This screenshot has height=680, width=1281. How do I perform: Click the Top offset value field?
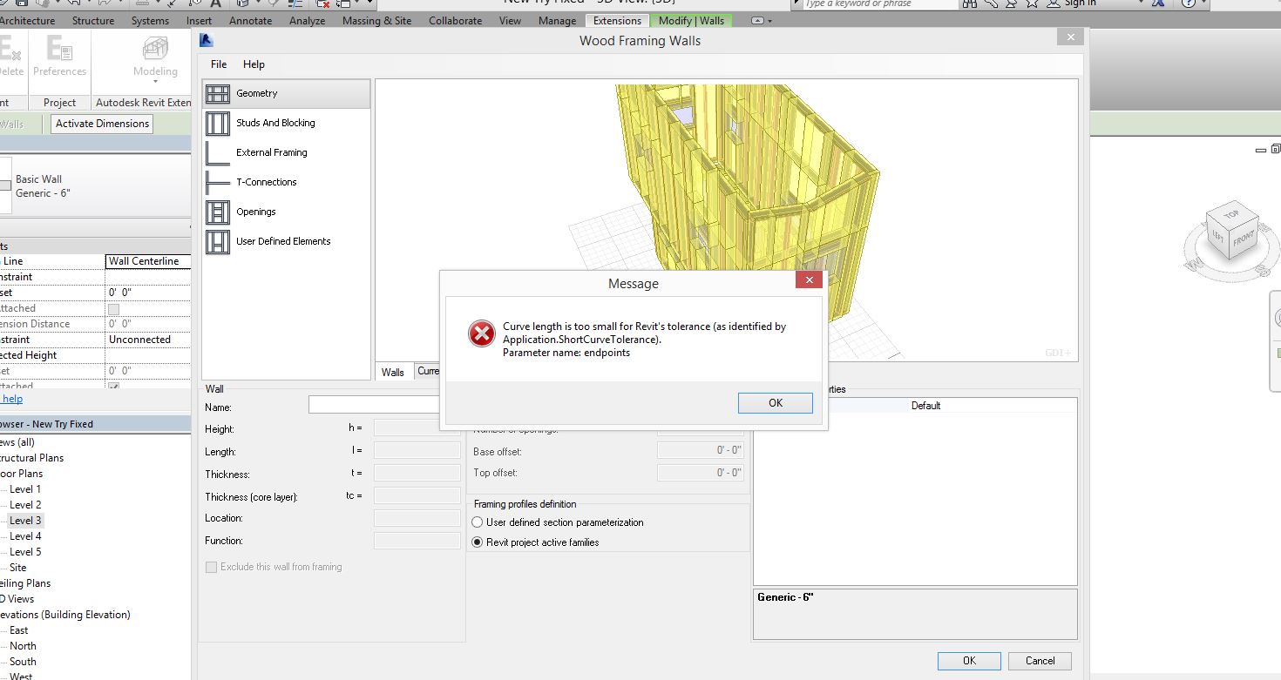pyautogui.click(x=701, y=473)
